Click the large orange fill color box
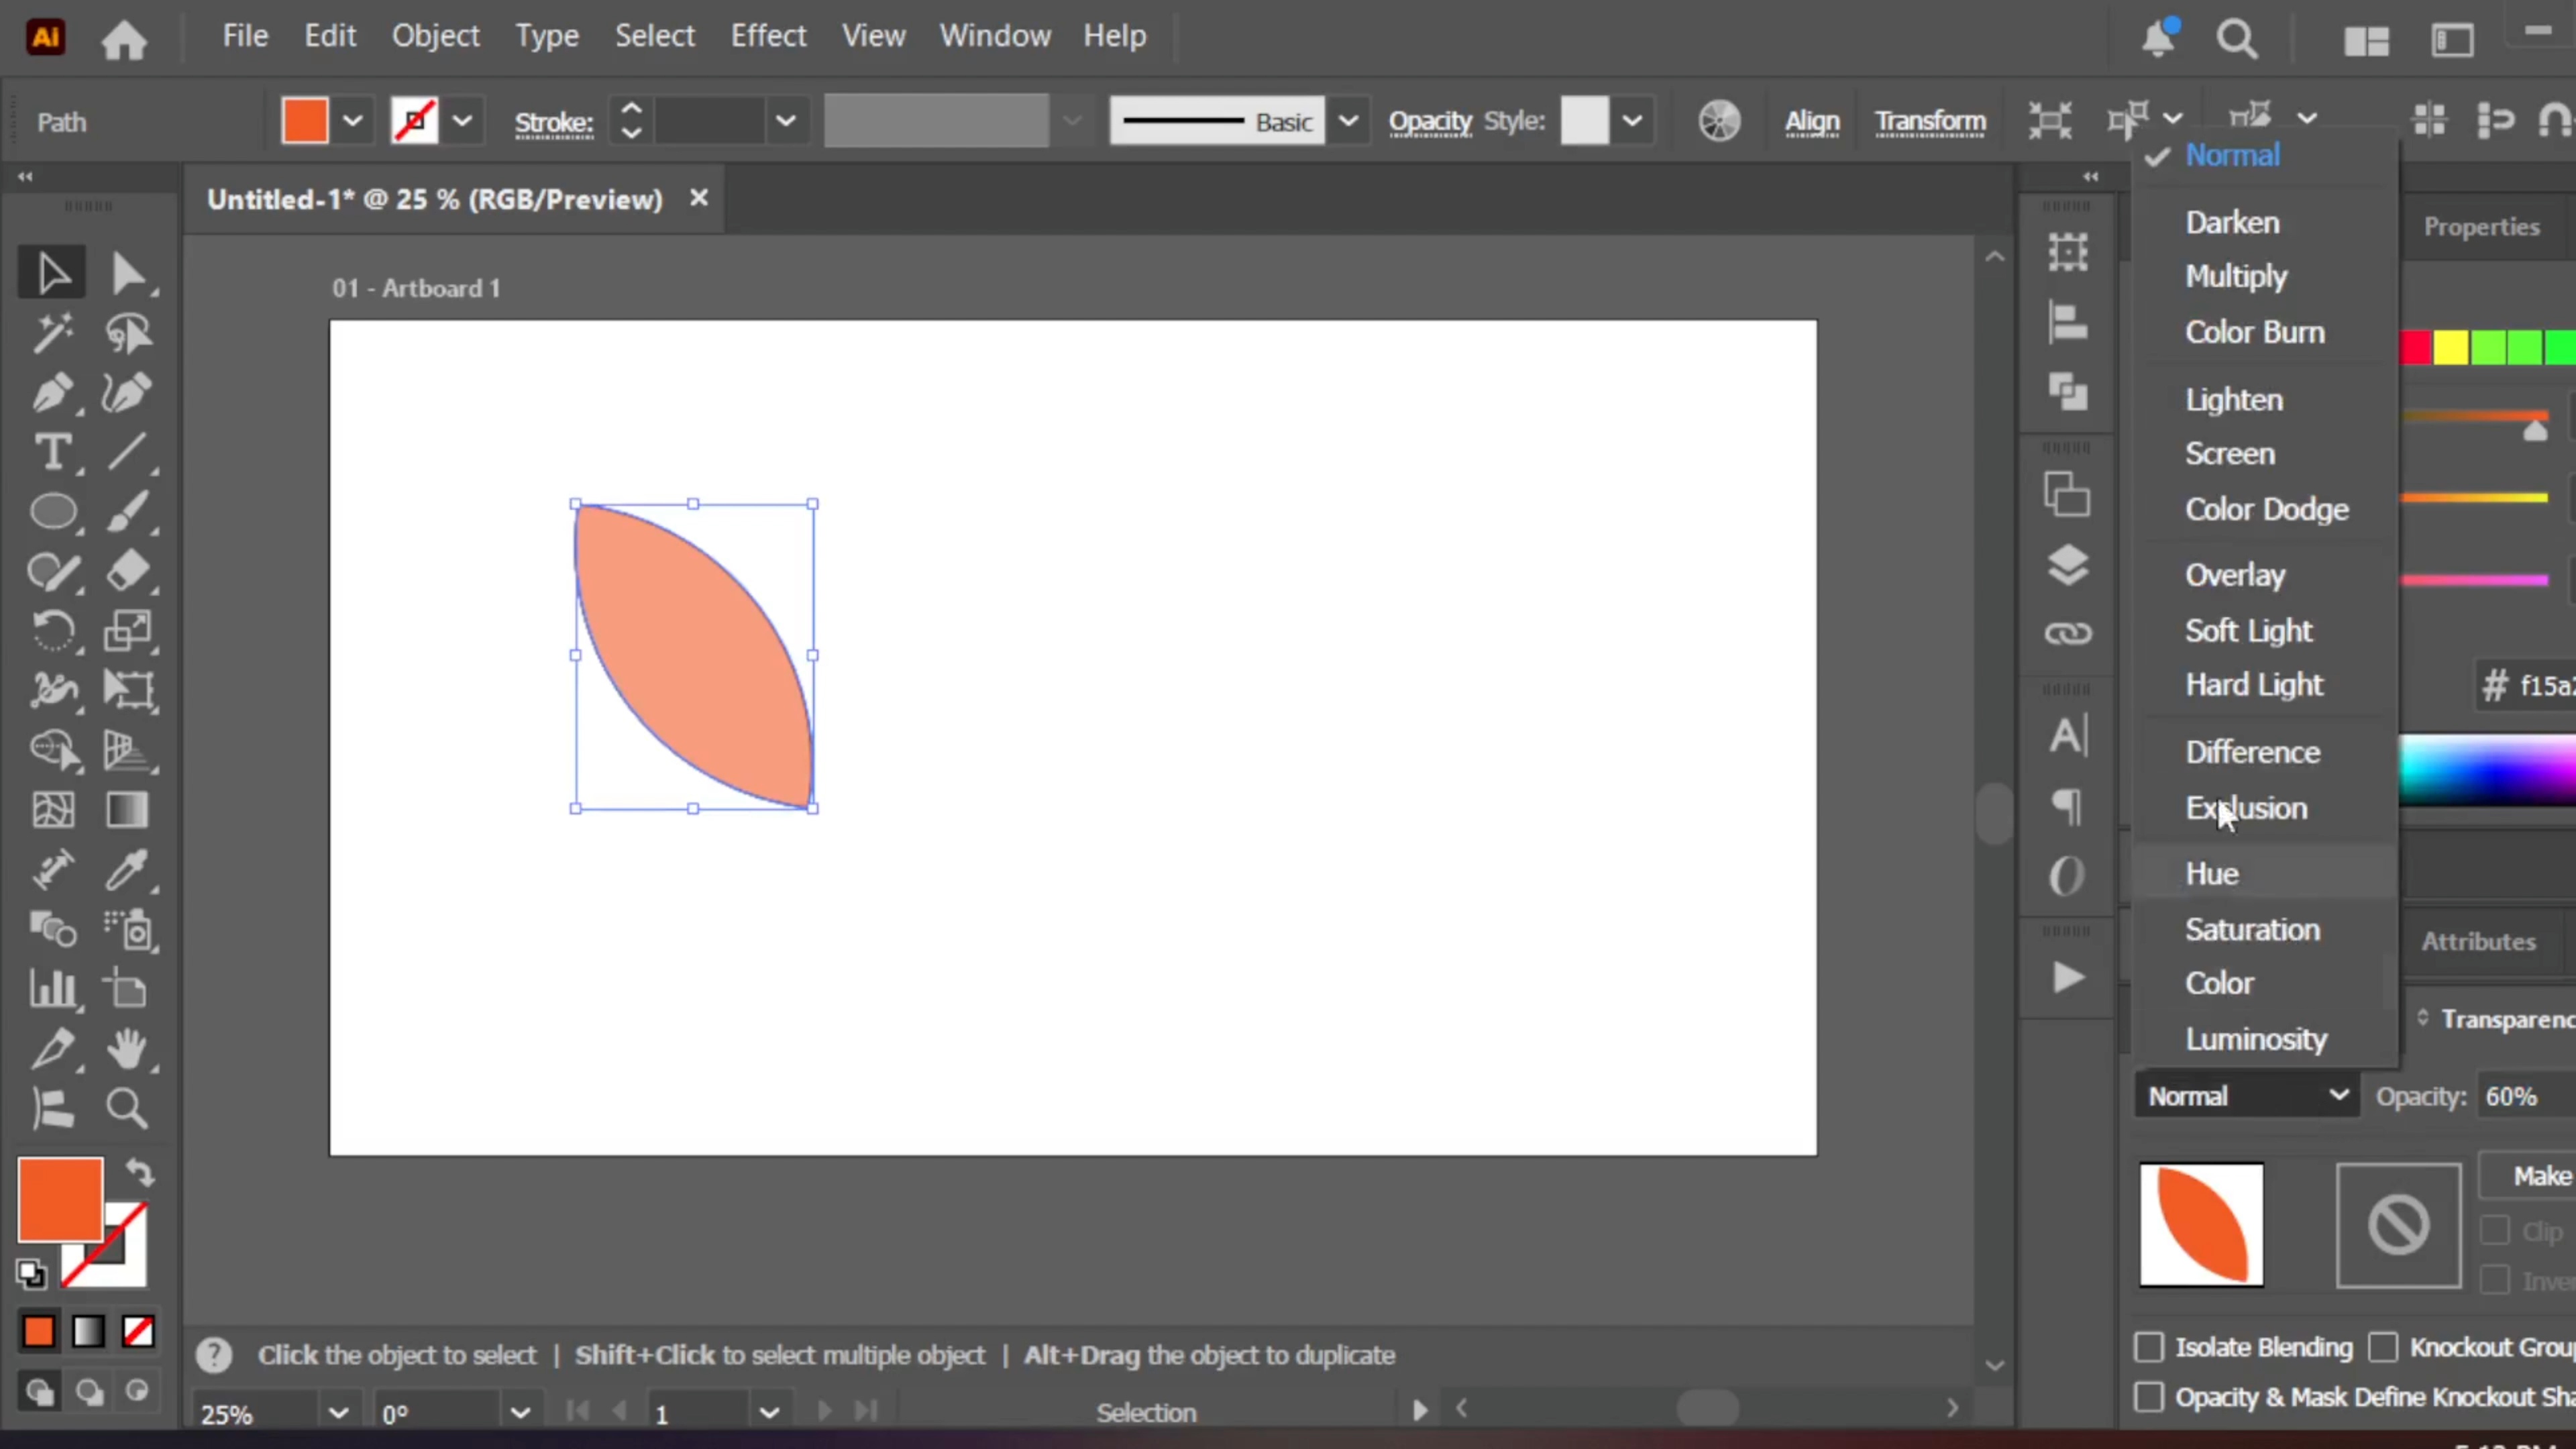This screenshot has width=2576, height=1449. click(60, 1199)
